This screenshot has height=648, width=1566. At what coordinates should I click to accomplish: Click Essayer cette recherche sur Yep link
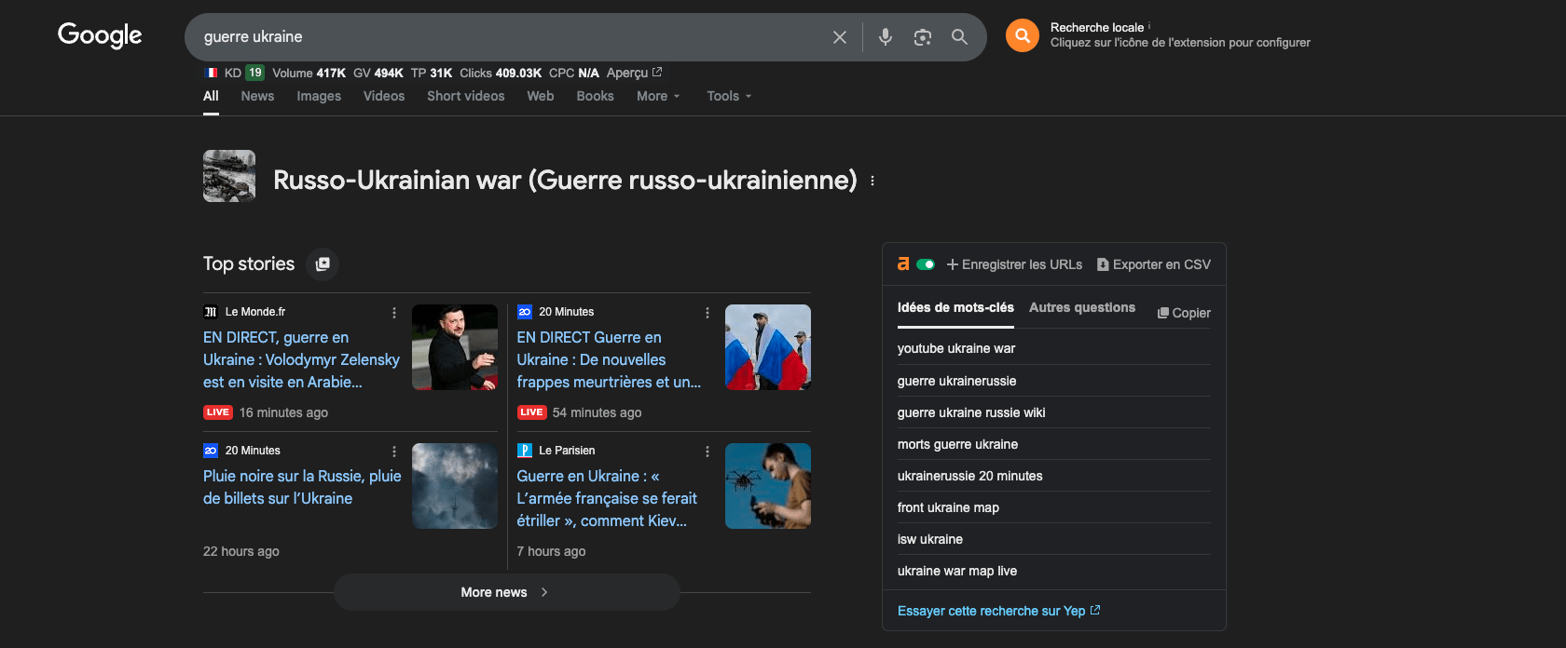coord(998,611)
